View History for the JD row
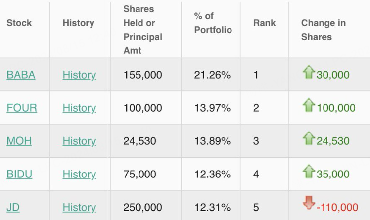This screenshot has width=370, height=220. tap(79, 208)
